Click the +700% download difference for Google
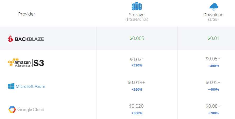The height and width of the screenshot is (119, 235). 213,113
